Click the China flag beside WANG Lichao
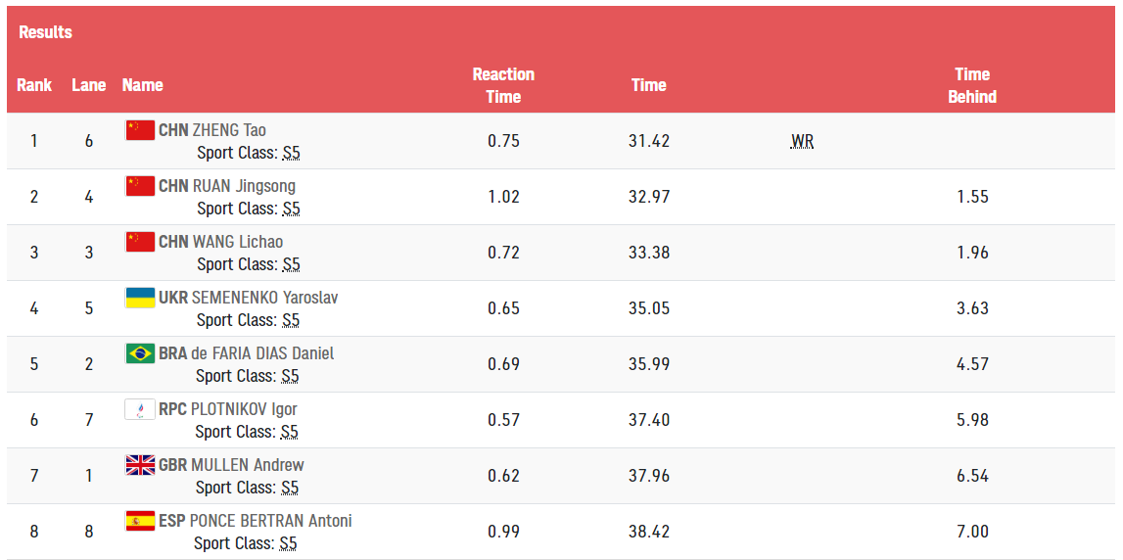The height and width of the screenshot is (560, 1123). coord(140,242)
